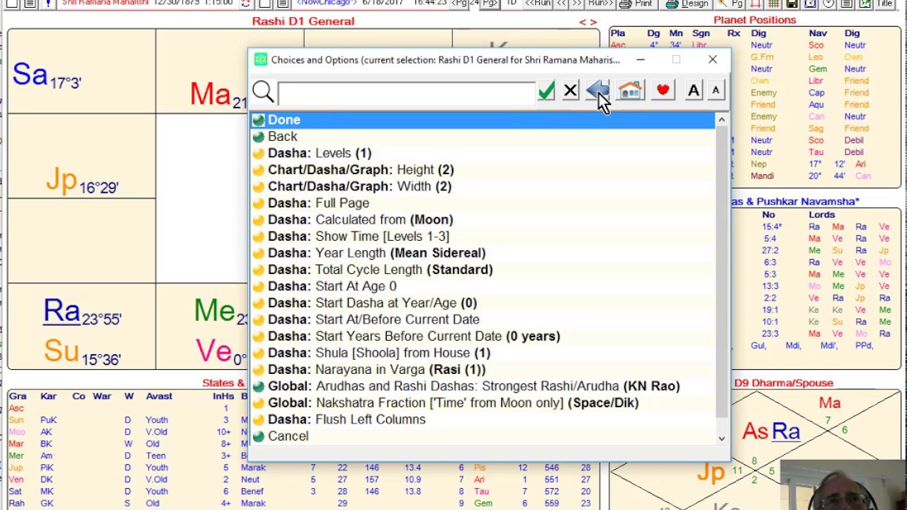The height and width of the screenshot is (510, 907).
Task: Select Start Years Before Current Date option
Action: 483,336
